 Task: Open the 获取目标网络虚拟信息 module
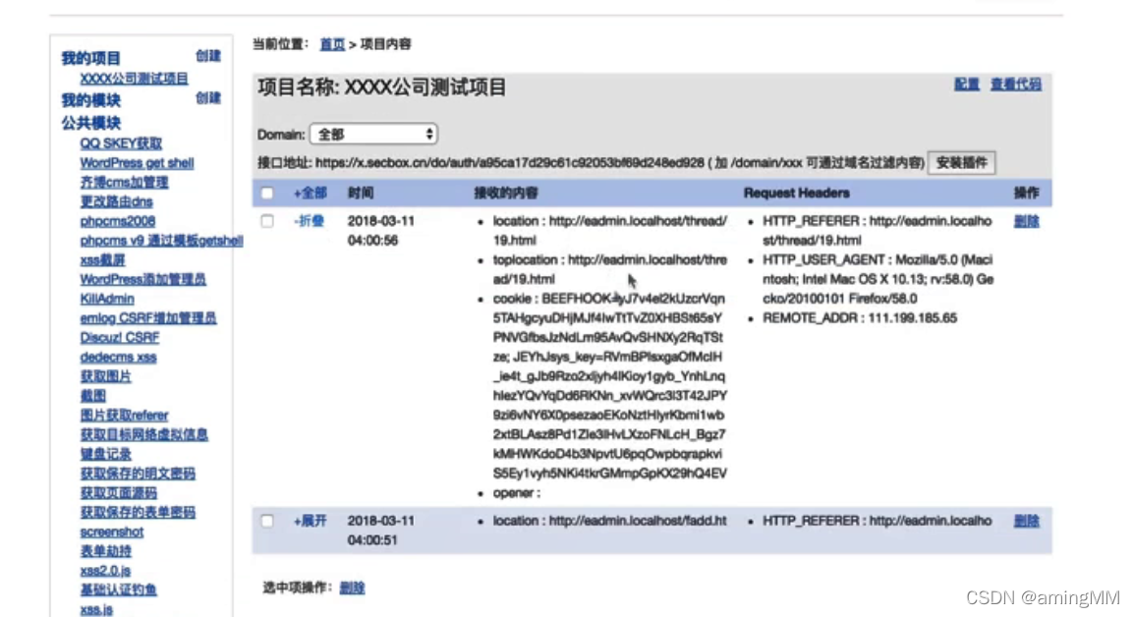point(143,434)
